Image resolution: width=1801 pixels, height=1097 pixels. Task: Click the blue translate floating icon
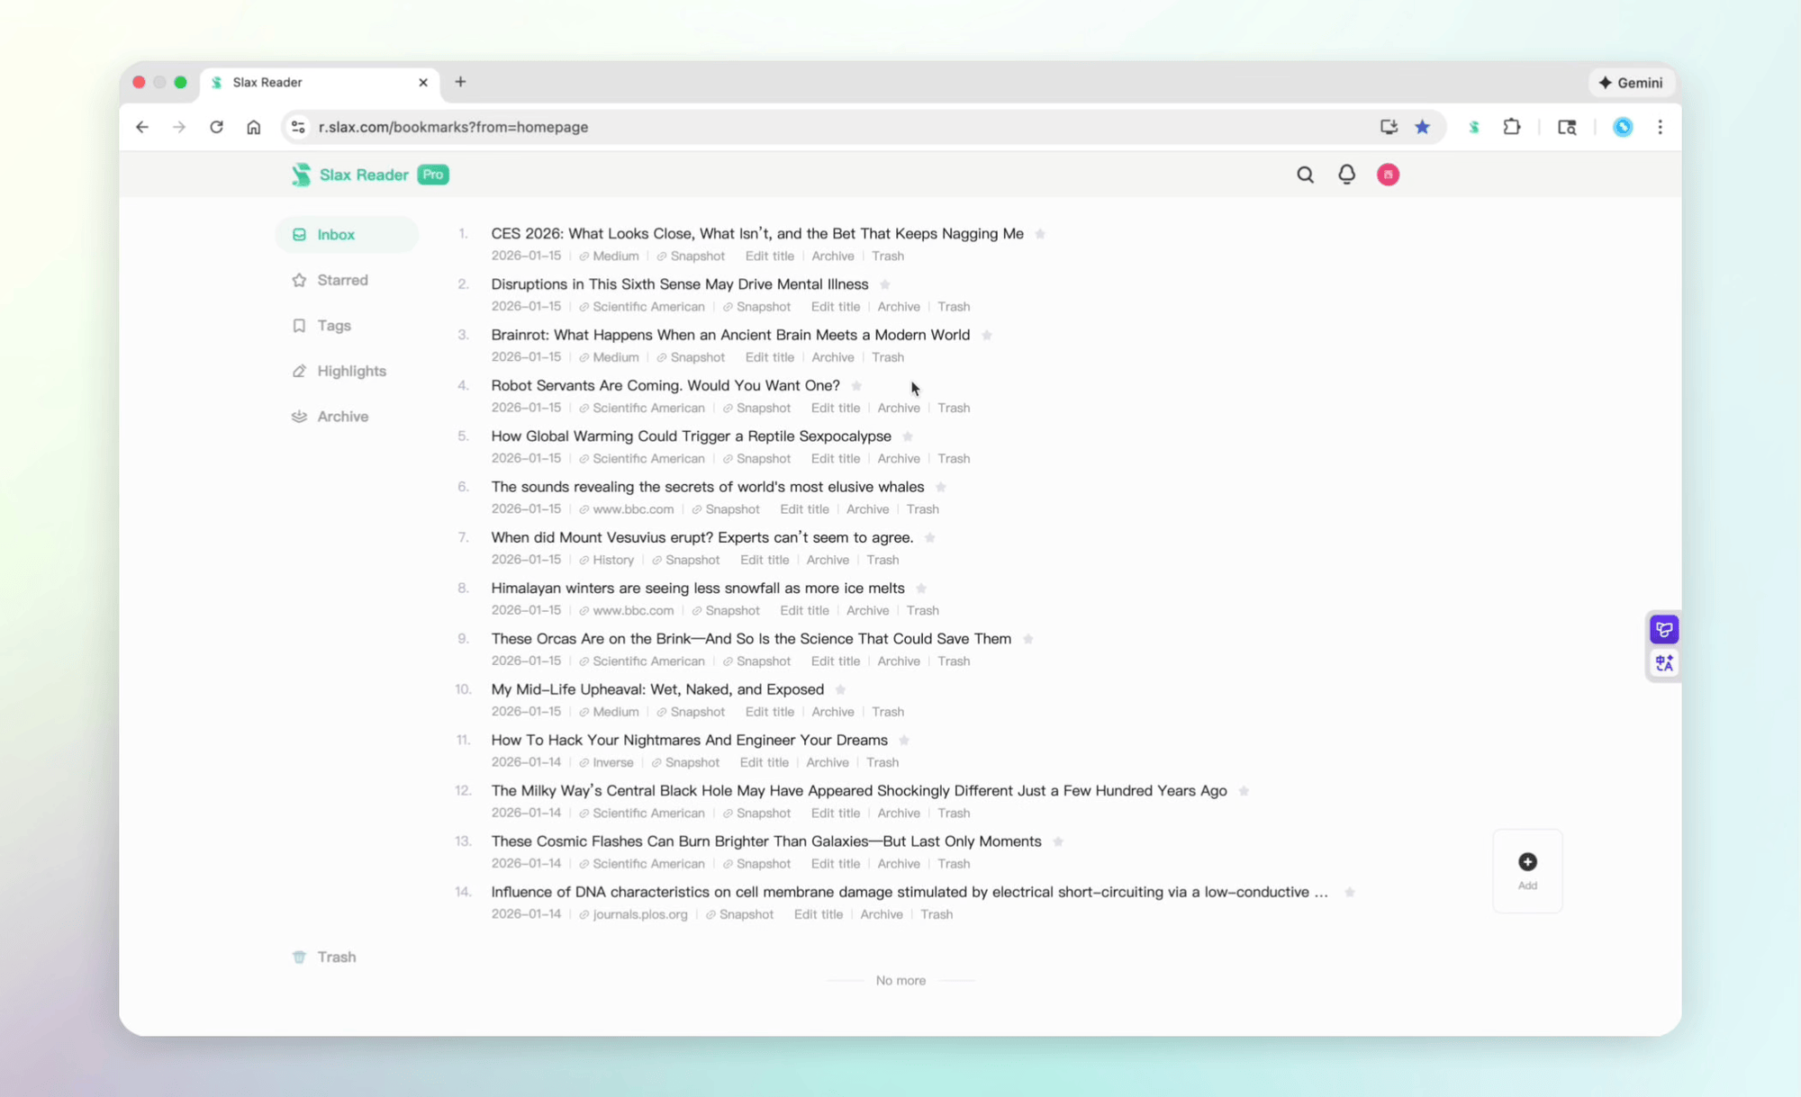pos(1664,663)
